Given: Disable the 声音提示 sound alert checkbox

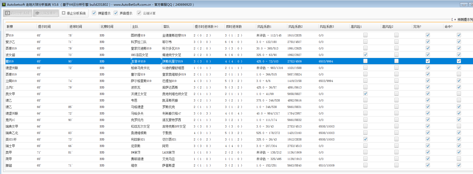Looking at the screenshot, I should (116, 13).
